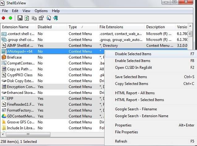Click 'Yes' in the EPP row
This screenshot has height=146, width=197.
tap(41, 99)
